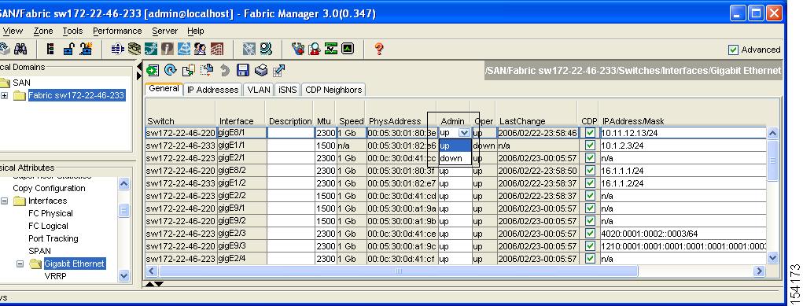
Task: Switch to the iSNS tab
Action: pos(288,90)
